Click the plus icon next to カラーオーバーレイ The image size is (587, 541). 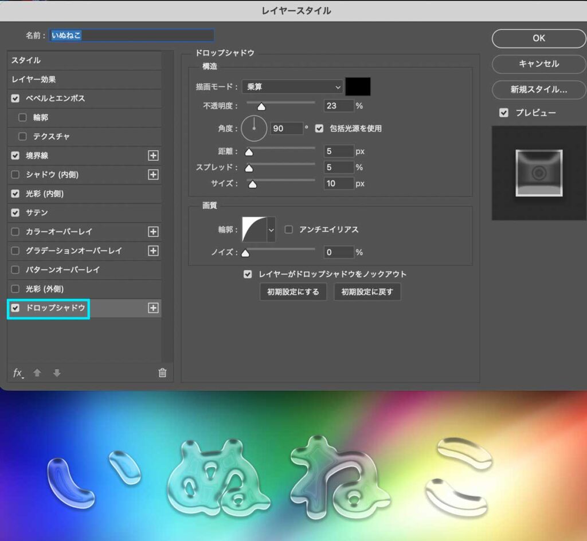pyautogui.click(x=153, y=232)
